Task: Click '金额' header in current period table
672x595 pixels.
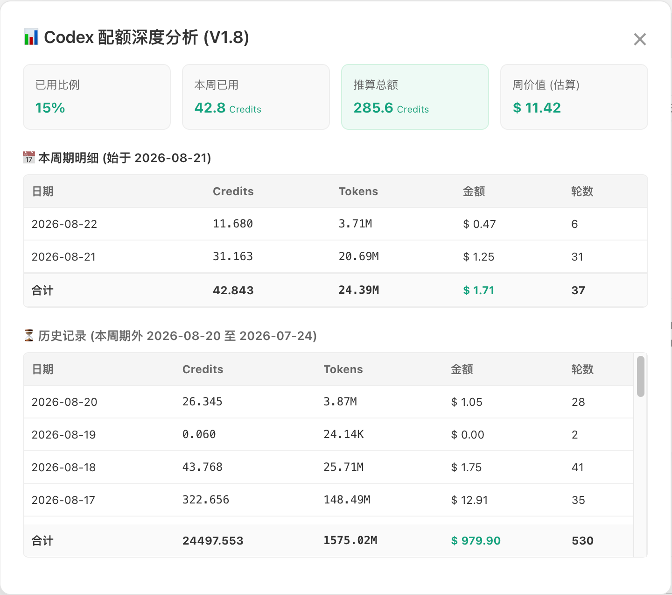Action: click(x=474, y=191)
